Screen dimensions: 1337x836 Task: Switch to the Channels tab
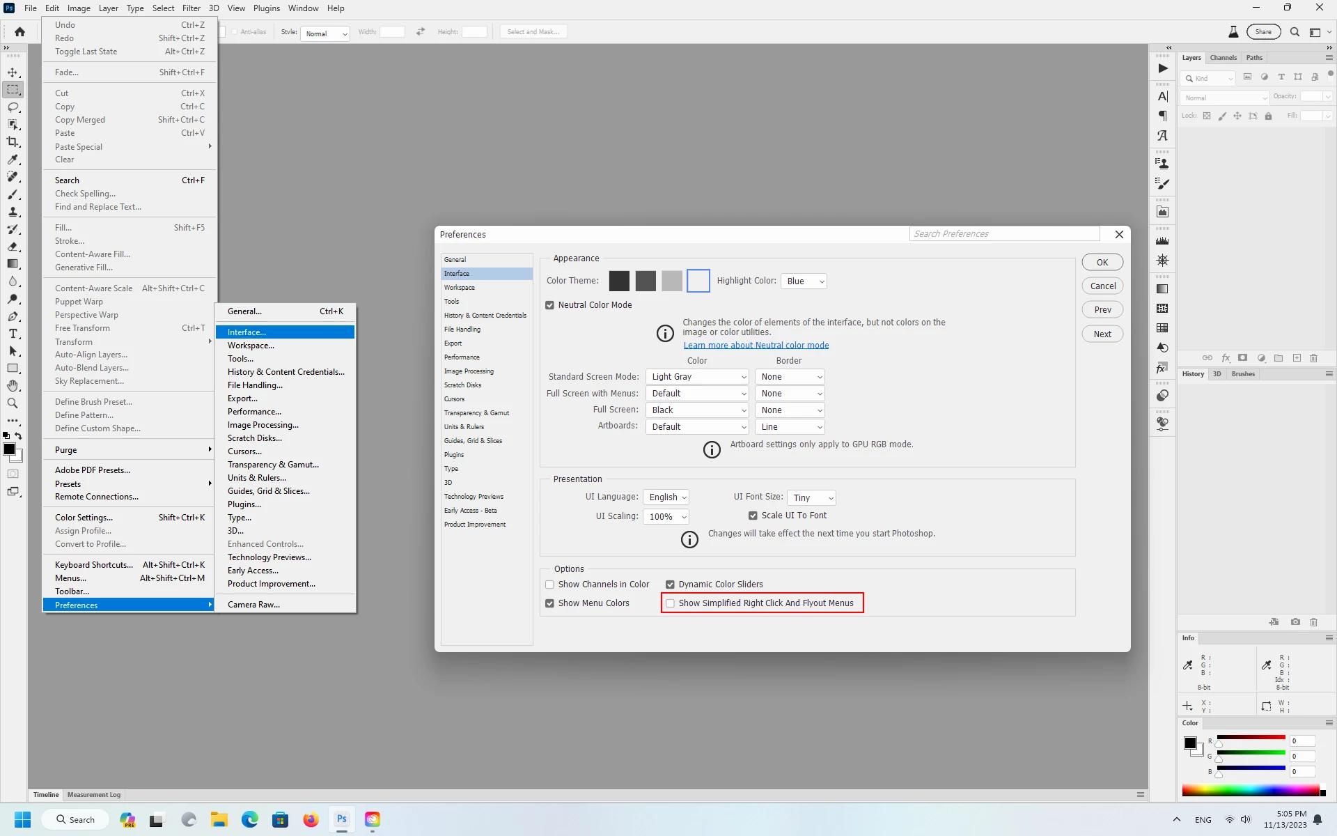click(x=1223, y=58)
